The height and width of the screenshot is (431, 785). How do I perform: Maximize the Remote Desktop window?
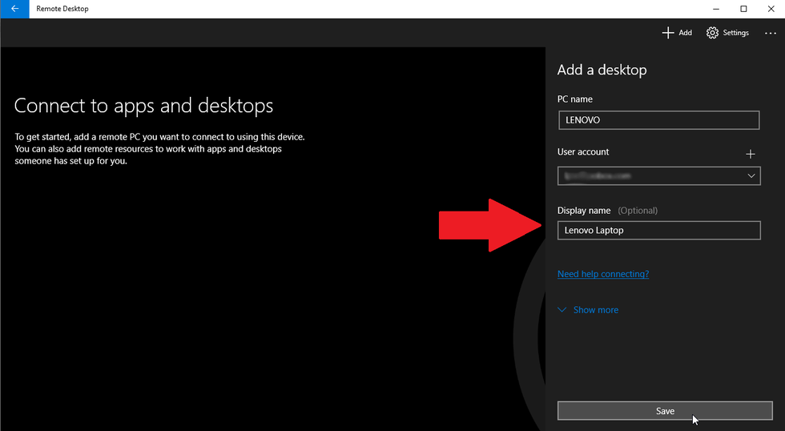(x=743, y=9)
